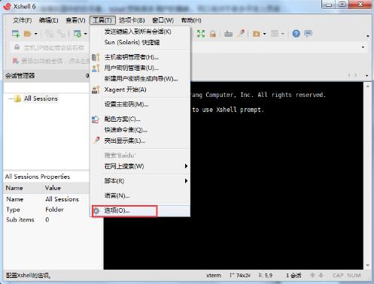
Task: Open 选项(O)... at the menu bottom
Action: (x=140, y=210)
